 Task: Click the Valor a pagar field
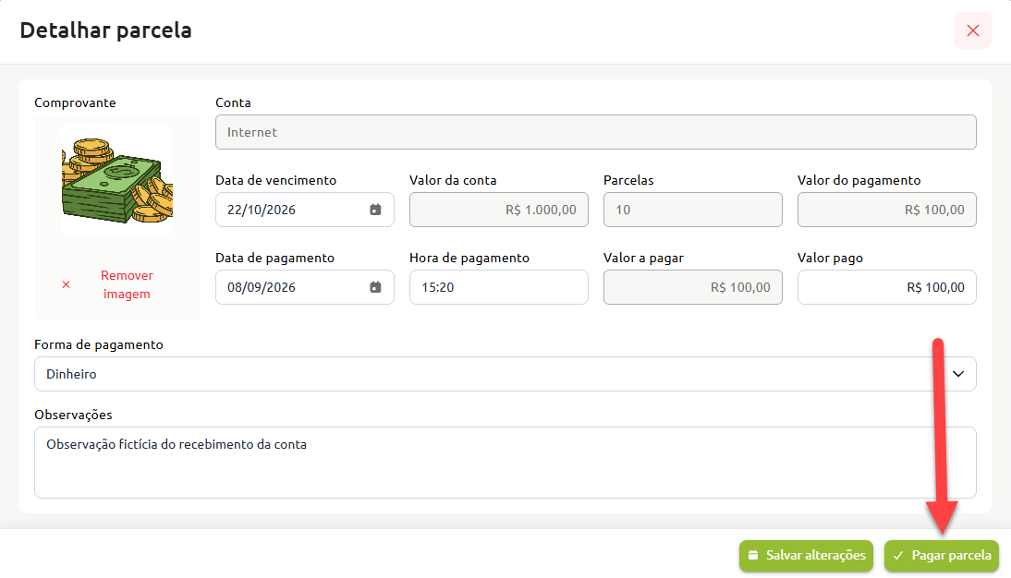coord(692,287)
